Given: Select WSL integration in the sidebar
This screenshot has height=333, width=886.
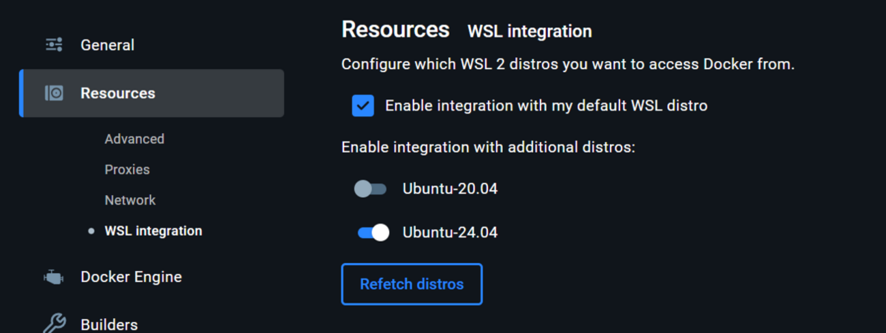Looking at the screenshot, I should (153, 231).
